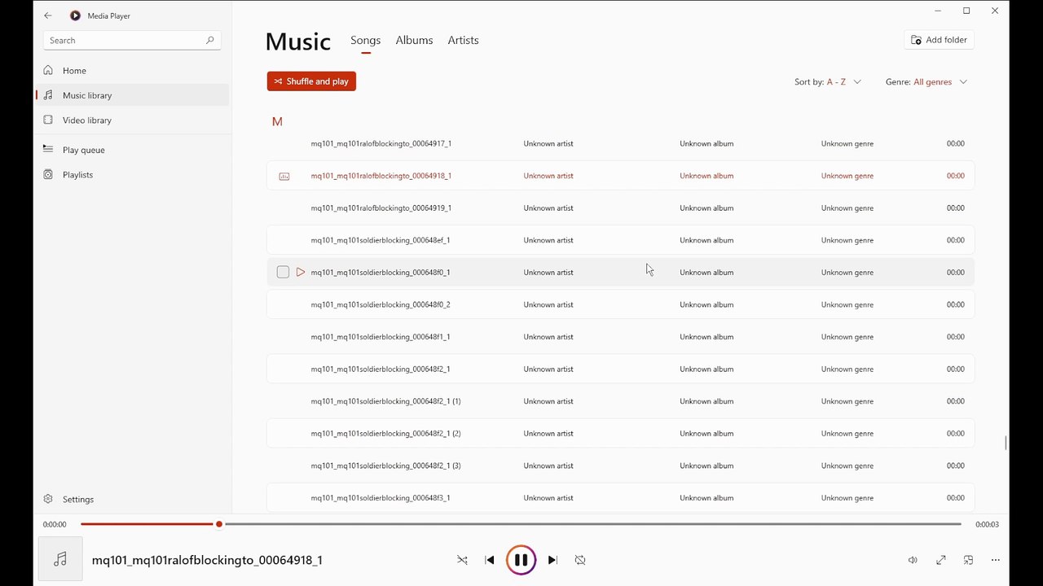Skip to previous track
This screenshot has height=586, width=1043.
490,560
